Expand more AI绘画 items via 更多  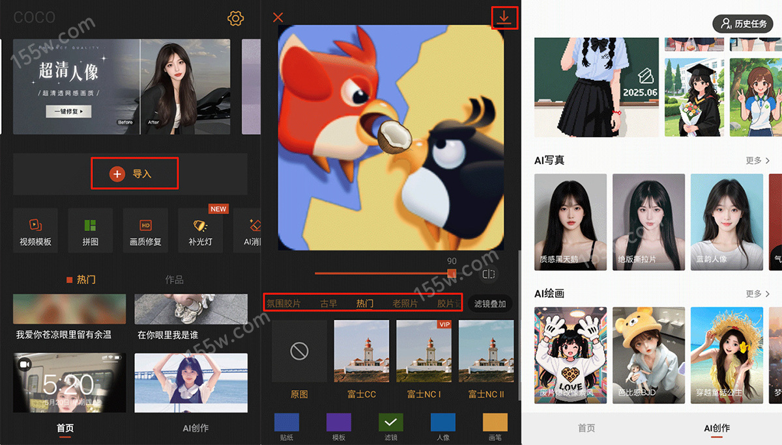[758, 293]
